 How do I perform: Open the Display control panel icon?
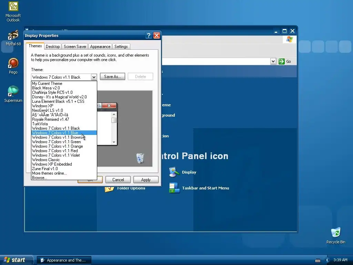pos(183,172)
